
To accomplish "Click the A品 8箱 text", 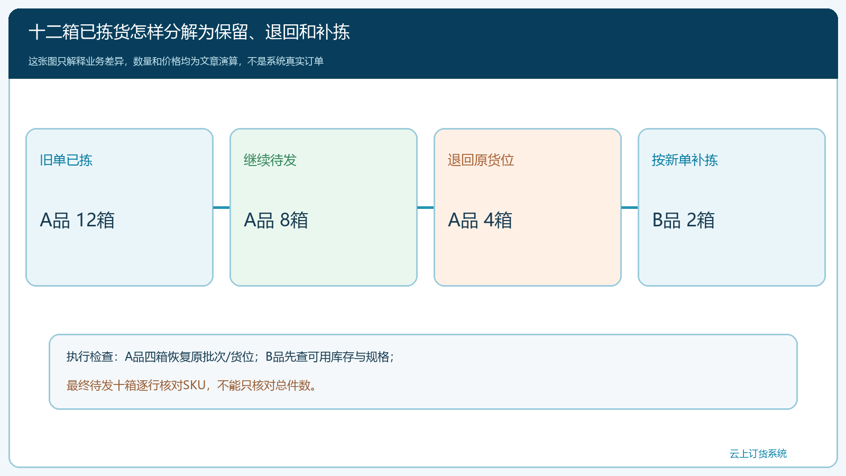I will [276, 220].
